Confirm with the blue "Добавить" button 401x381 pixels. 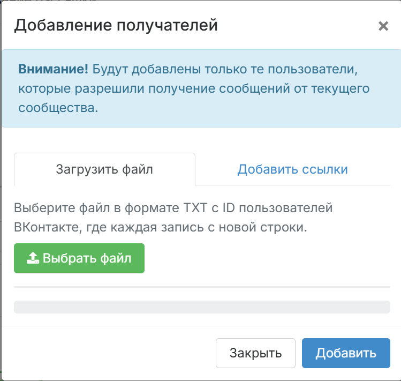click(345, 353)
